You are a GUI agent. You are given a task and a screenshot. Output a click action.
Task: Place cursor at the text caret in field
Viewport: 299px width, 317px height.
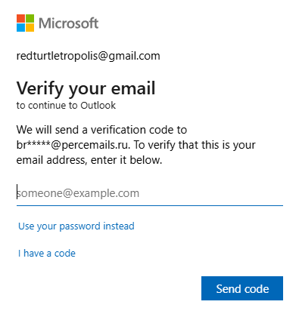coord(17,192)
